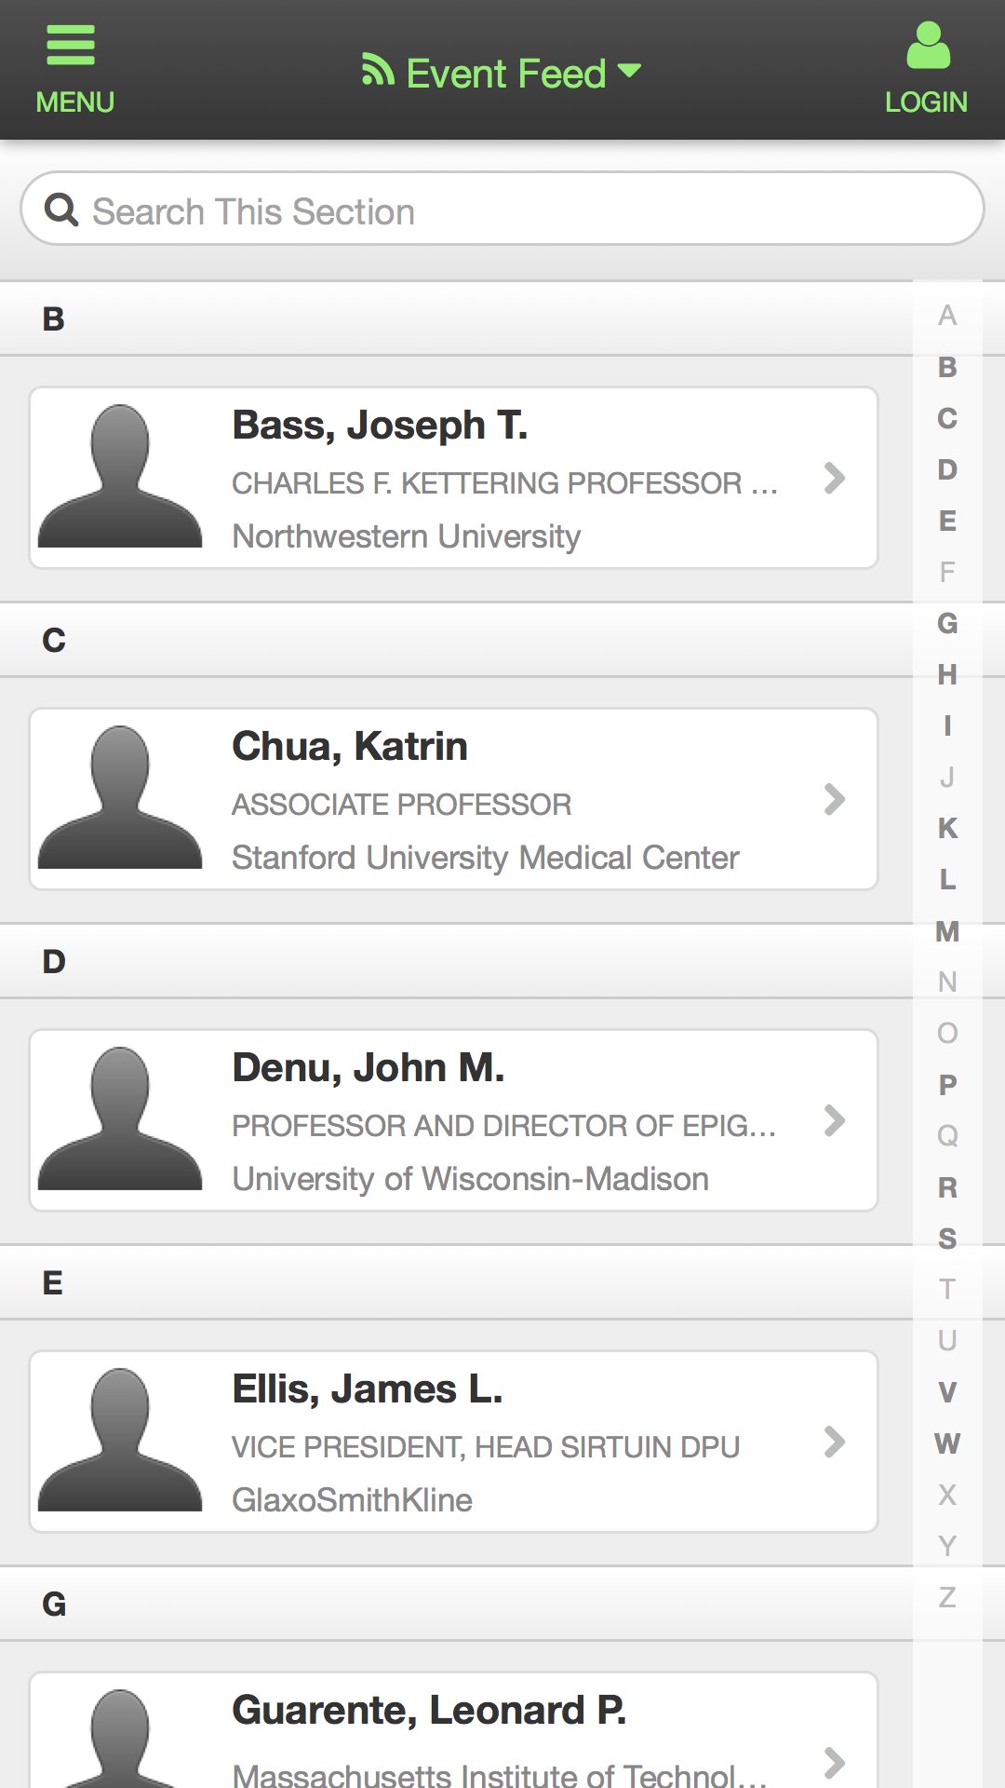This screenshot has width=1005, height=1788.
Task: Click James L. Ellis avatar icon
Action: coord(120,1440)
